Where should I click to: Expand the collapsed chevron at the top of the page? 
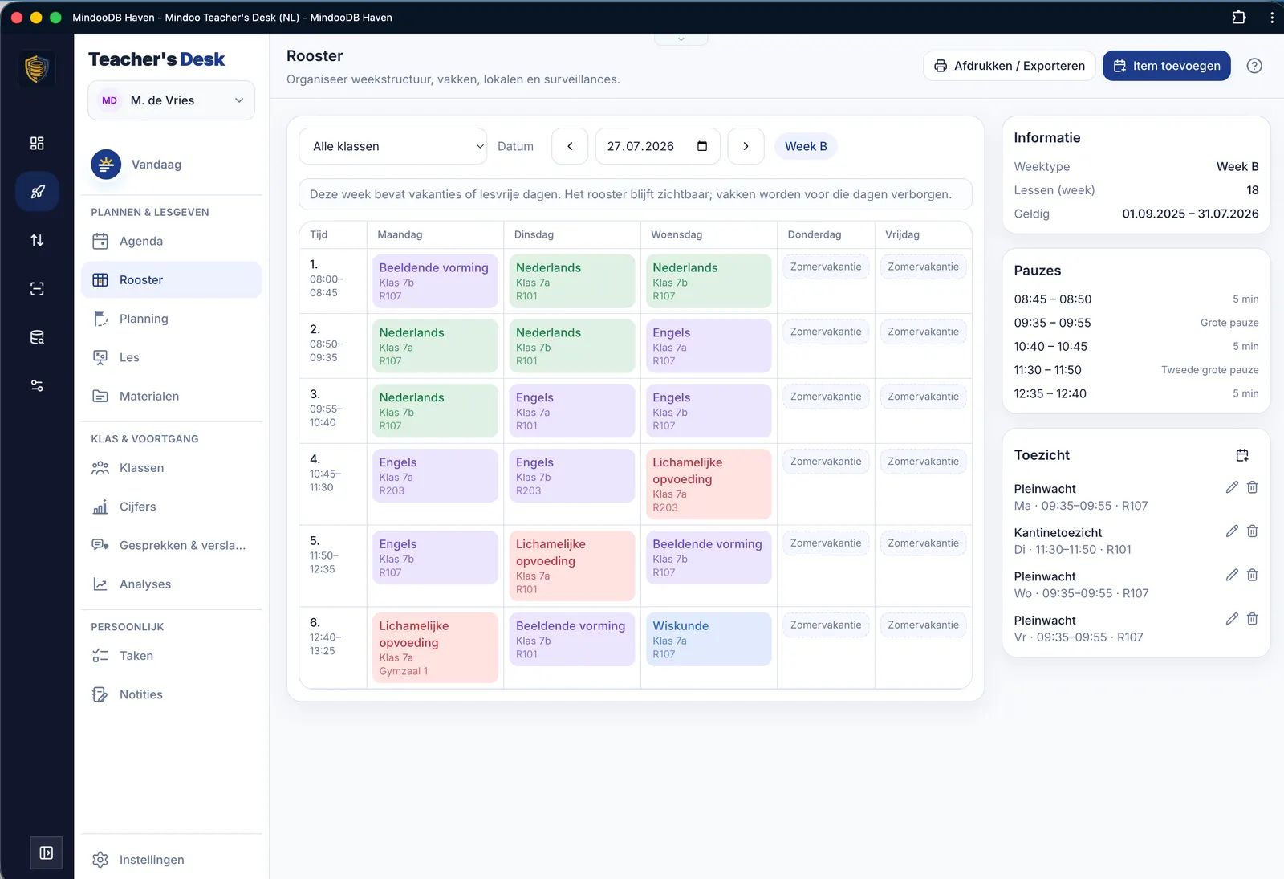coord(681,39)
